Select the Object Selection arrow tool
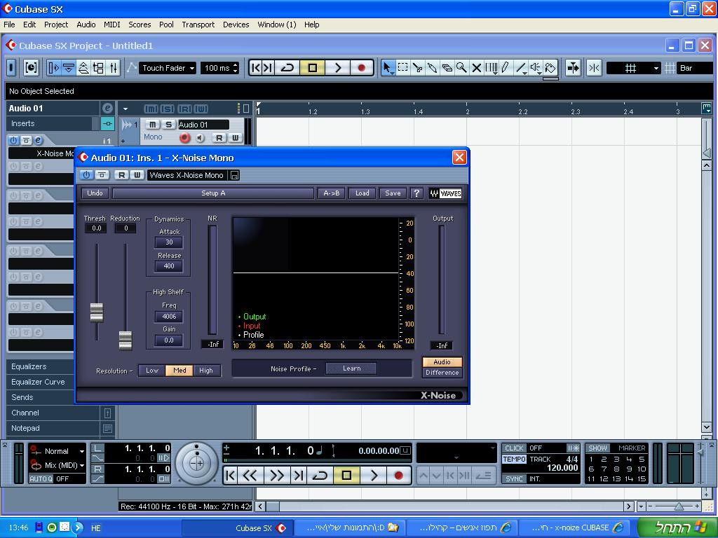 [x=387, y=68]
